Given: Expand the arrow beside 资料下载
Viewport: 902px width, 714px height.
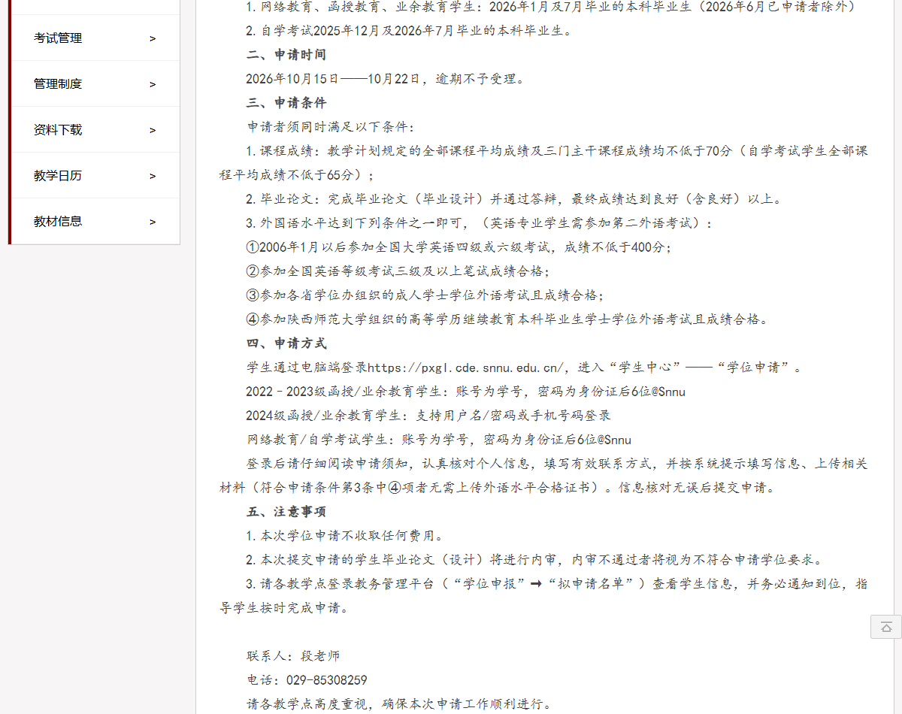Looking at the screenshot, I should (153, 130).
